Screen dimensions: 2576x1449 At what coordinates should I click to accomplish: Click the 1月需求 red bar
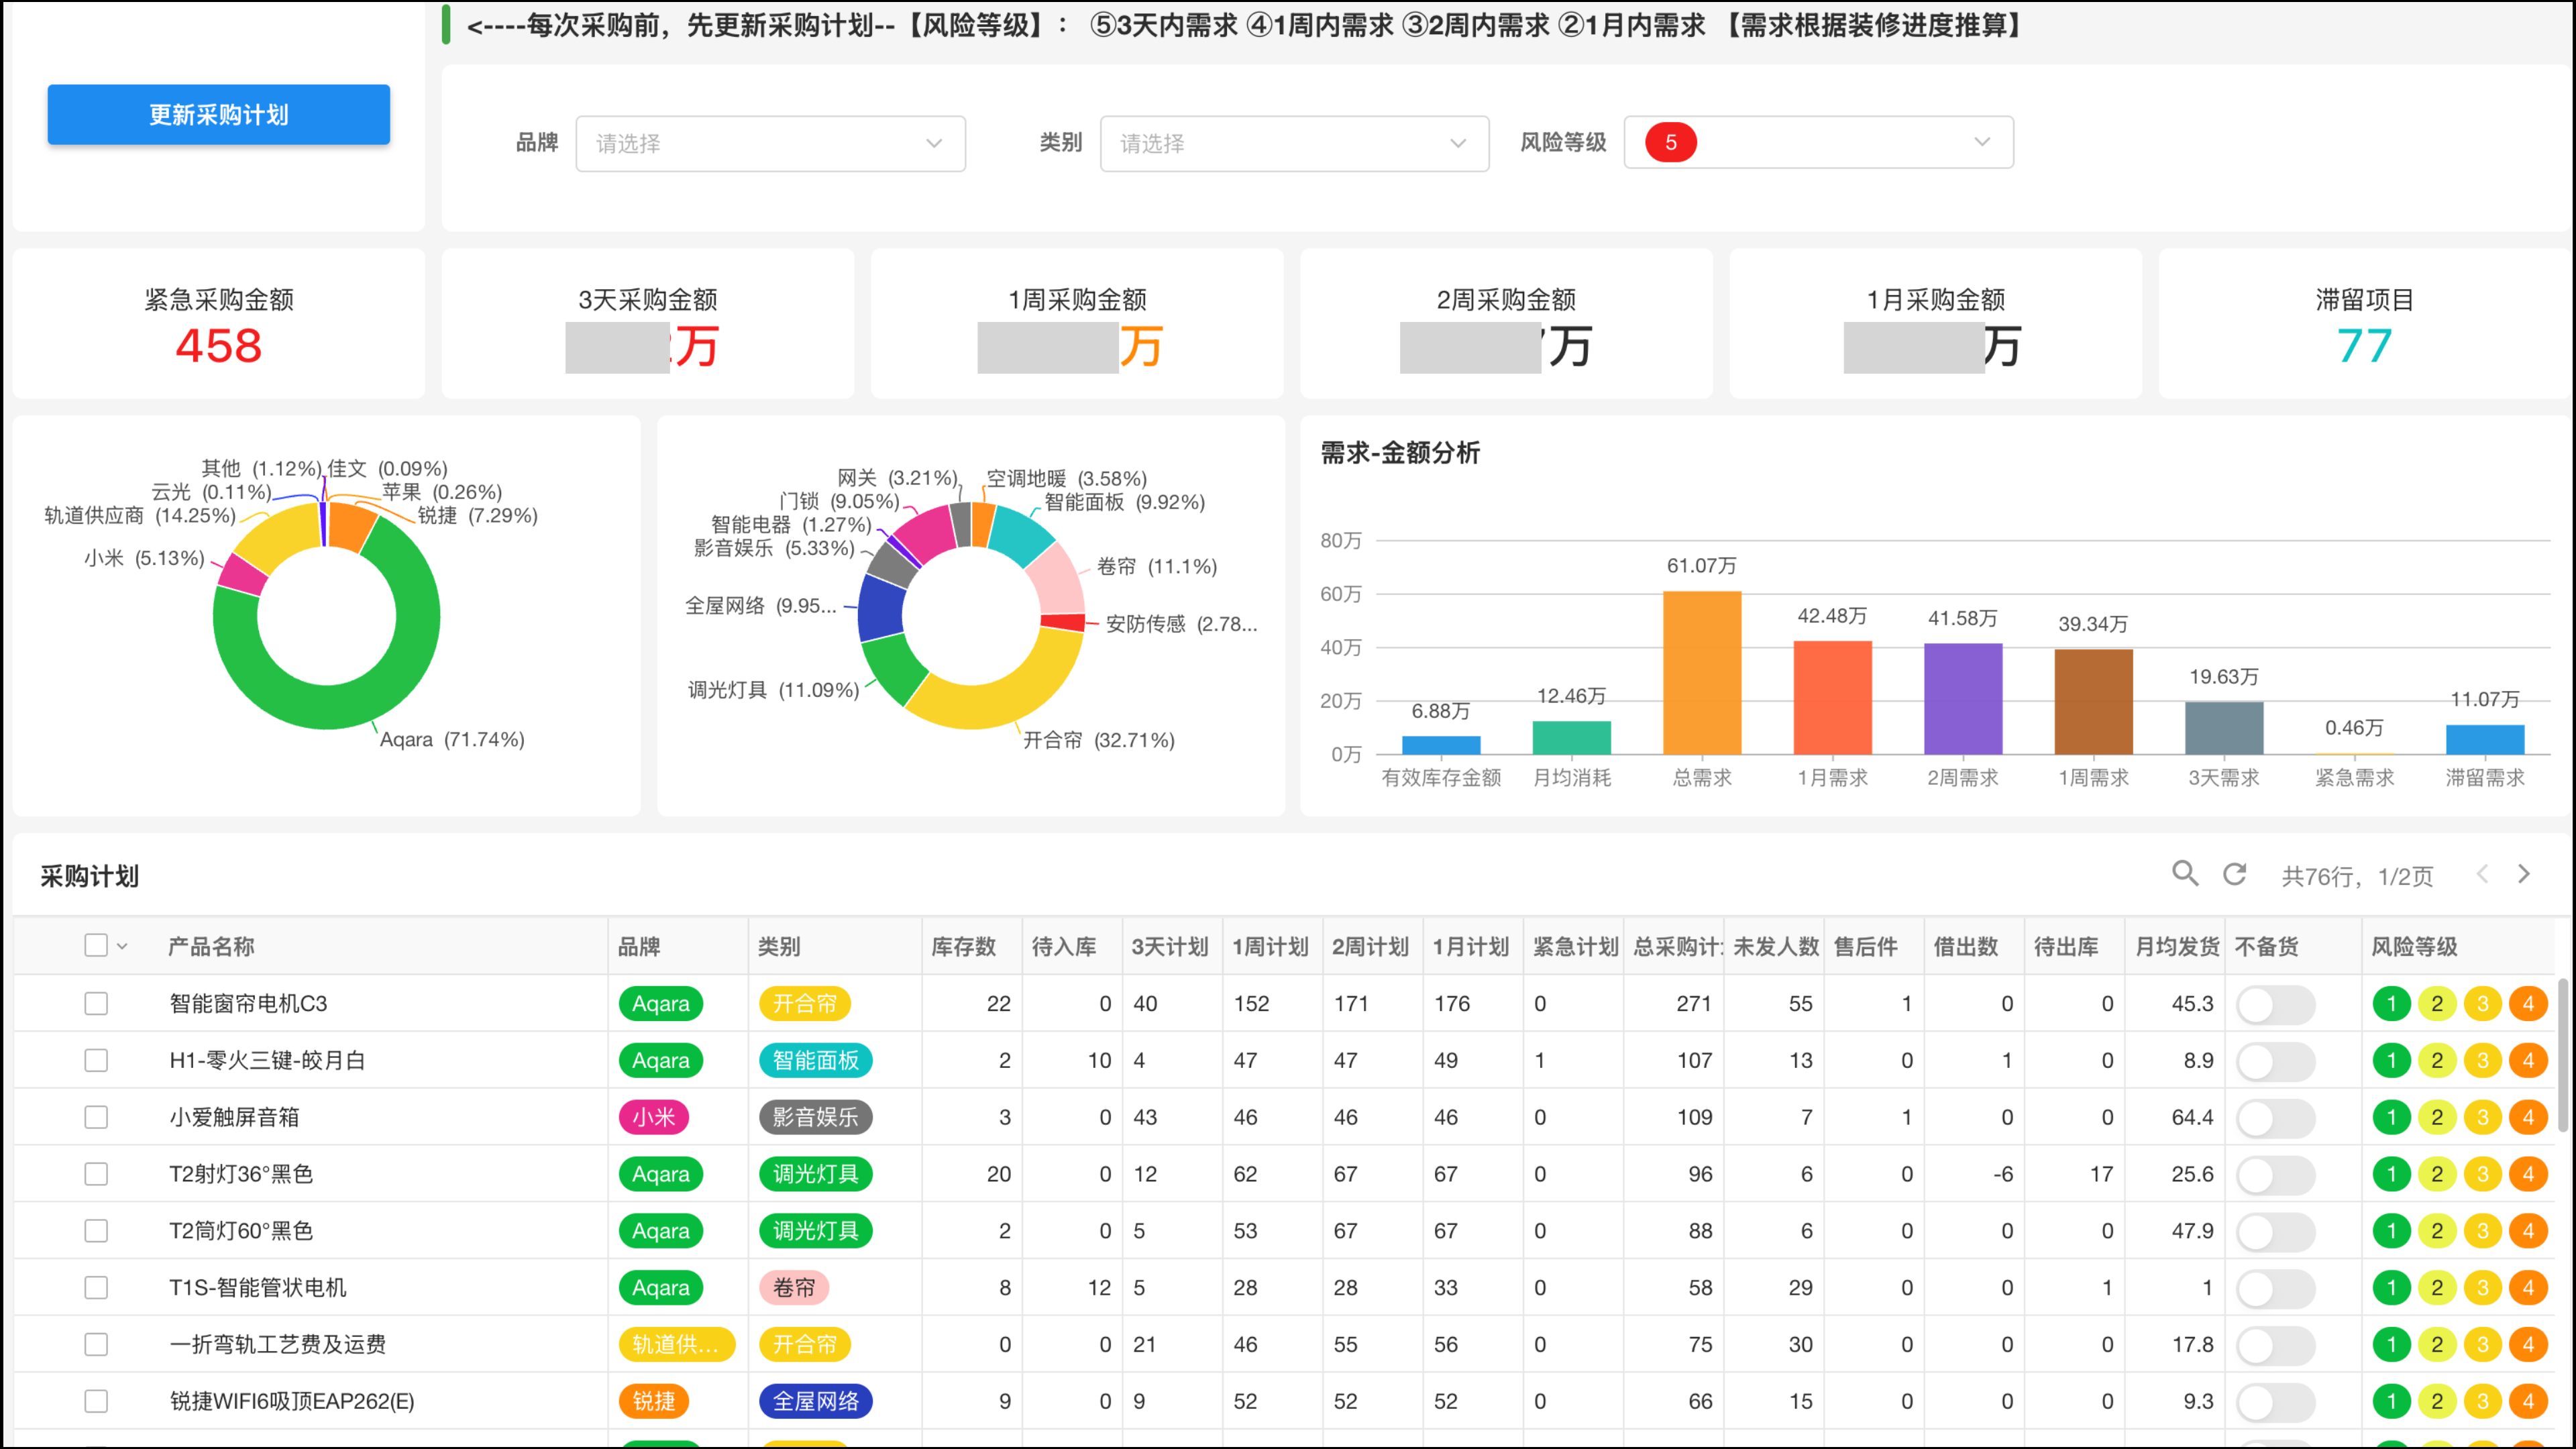[x=1832, y=698]
